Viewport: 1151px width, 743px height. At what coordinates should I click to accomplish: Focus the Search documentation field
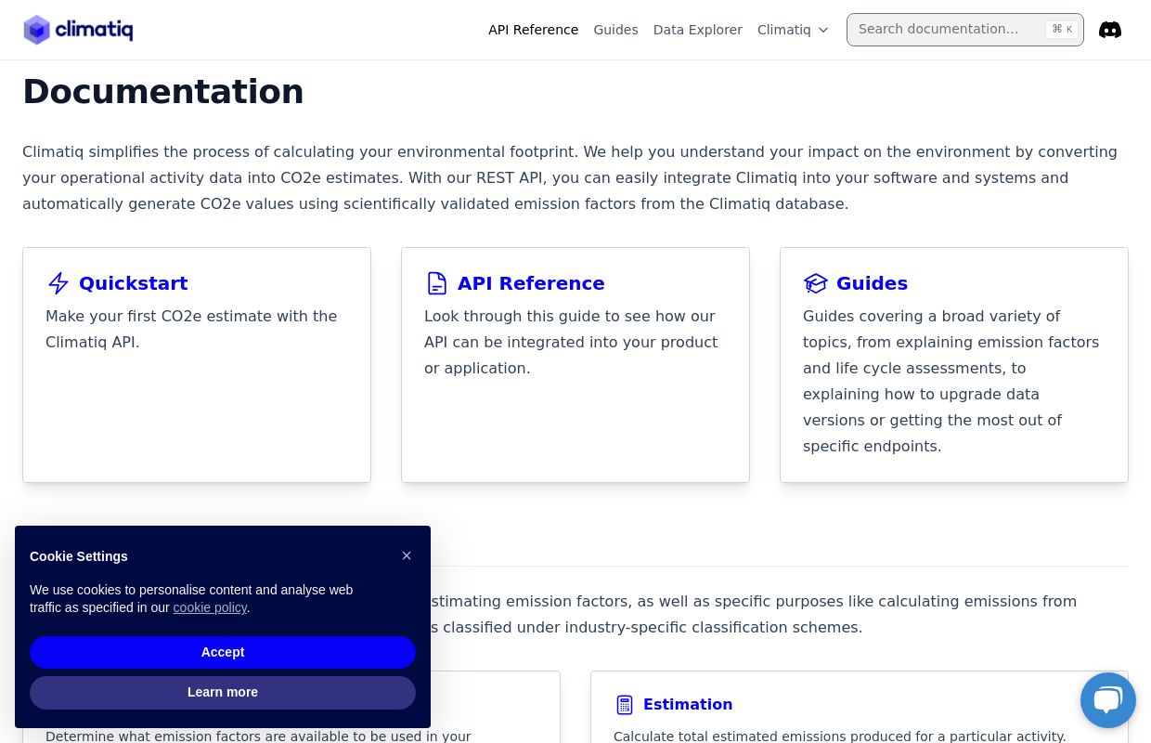(x=965, y=30)
